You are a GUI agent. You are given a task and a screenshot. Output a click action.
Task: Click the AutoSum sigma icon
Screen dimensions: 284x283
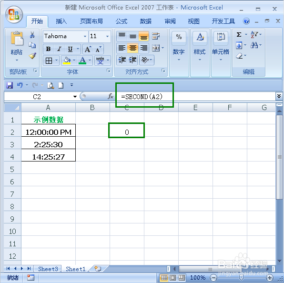point(239,34)
